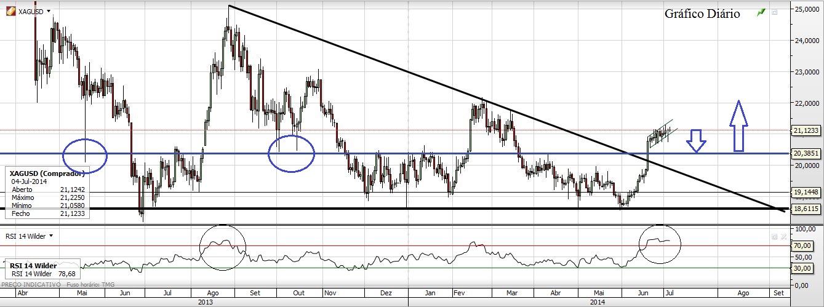This screenshot has height=307, width=824.
Task: Click the Máximo 21,2250 row in data box
Action: [x=49, y=196]
